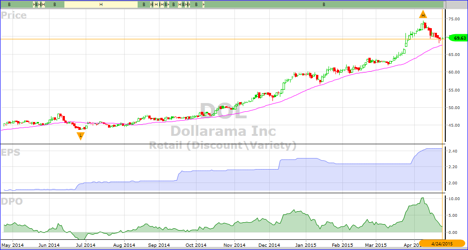This screenshot has width=468, height=250.
Task: Click the May 2014 date label
Action: tap(13, 245)
